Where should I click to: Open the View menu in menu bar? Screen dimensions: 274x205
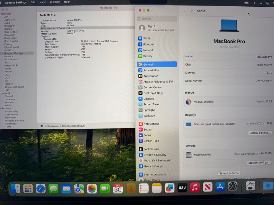pos(43,2)
